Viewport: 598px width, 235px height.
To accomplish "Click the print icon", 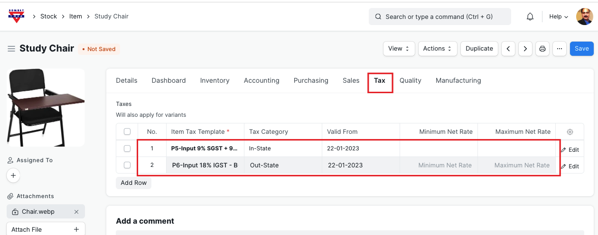I will pos(542,49).
